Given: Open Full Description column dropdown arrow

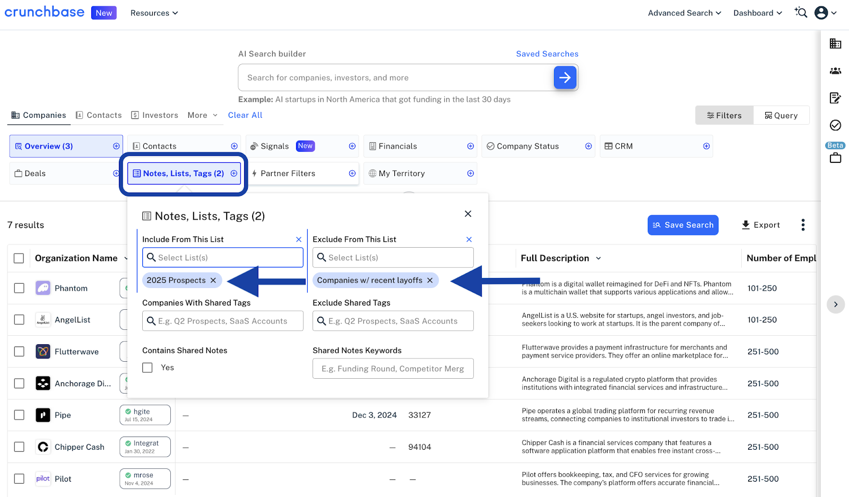Looking at the screenshot, I should [599, 258].
